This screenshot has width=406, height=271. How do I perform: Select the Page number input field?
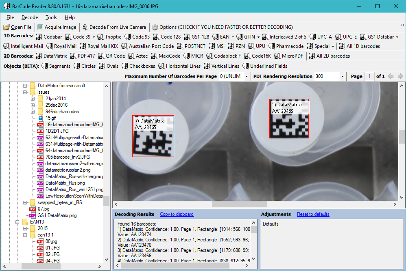[x=369, y=76]
